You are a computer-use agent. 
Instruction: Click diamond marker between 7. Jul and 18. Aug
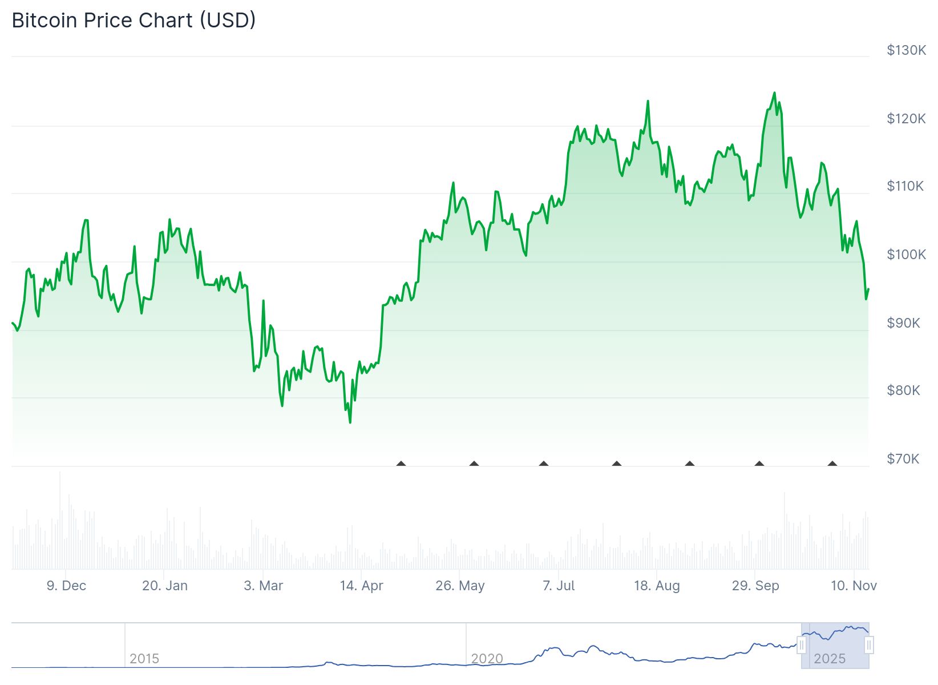(x=617, y=464)
